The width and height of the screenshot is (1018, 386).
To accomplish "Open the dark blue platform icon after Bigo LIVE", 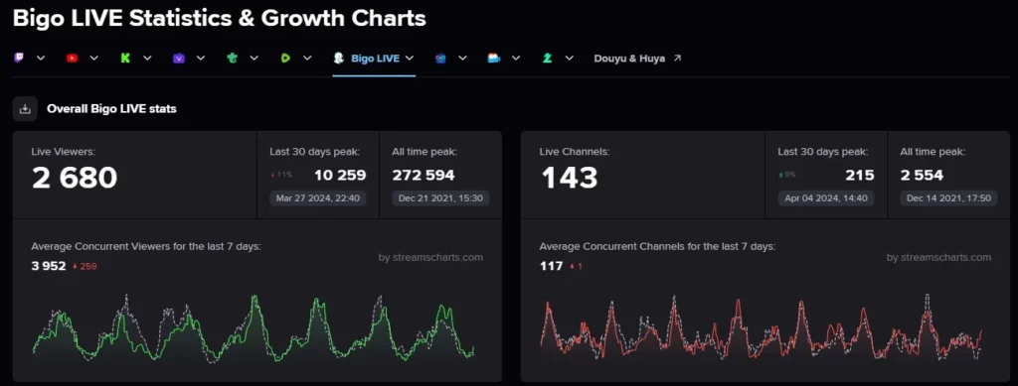I will 440,58.
